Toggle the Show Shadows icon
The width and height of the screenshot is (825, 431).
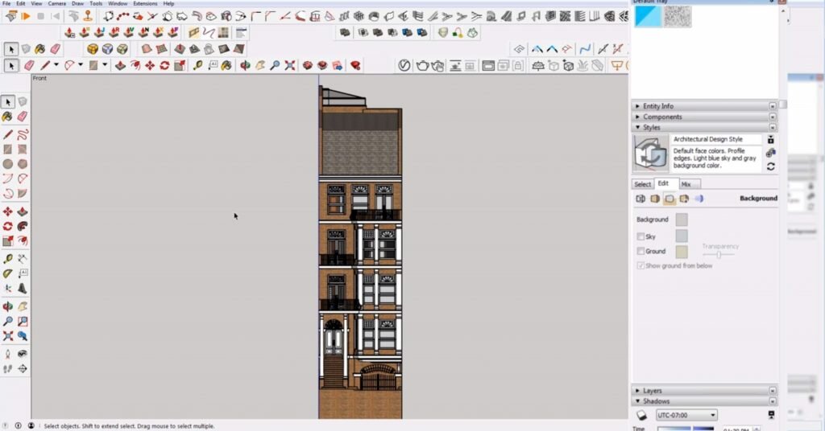(641, 415)
